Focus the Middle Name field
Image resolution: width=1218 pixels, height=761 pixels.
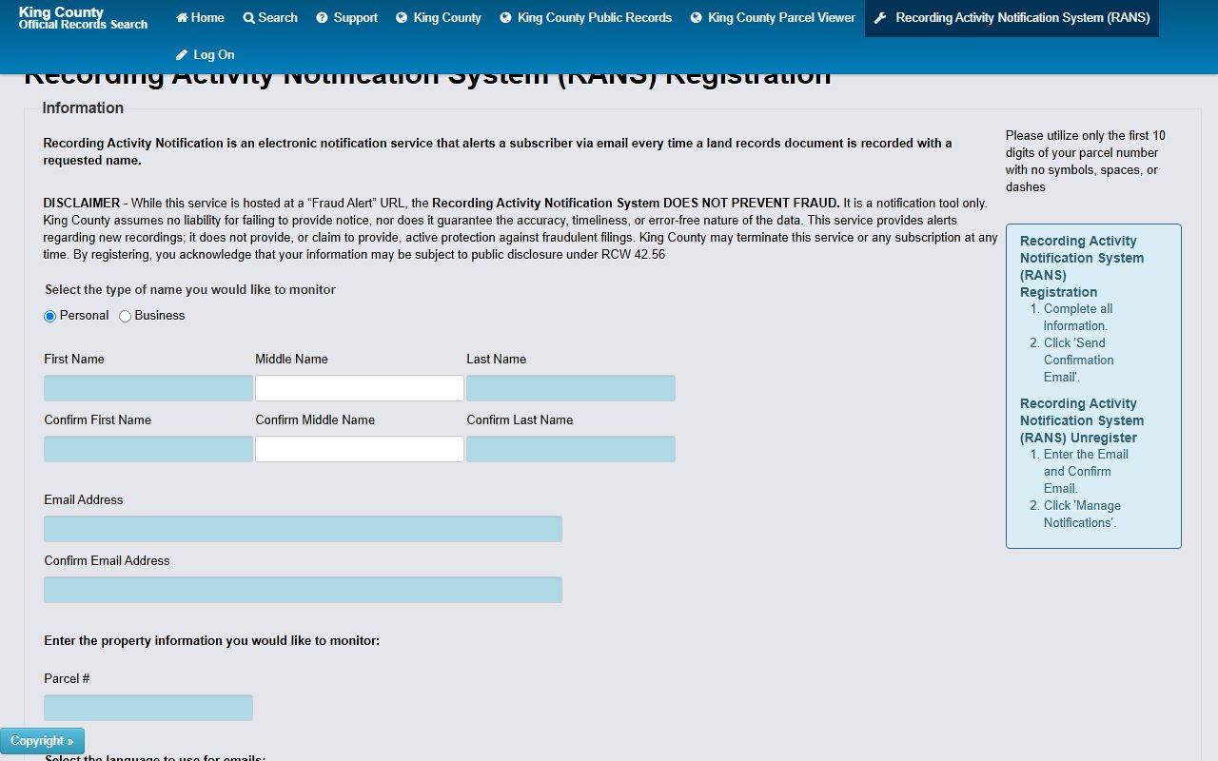360,388
